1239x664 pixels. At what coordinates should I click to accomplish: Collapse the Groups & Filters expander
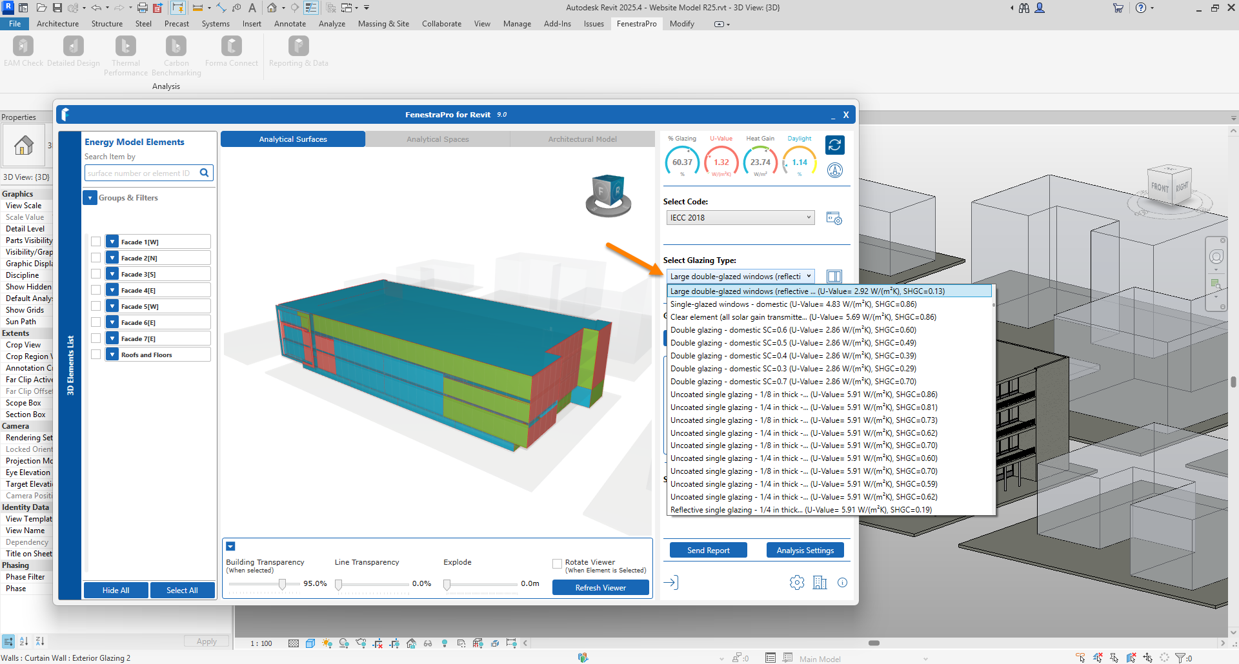pyautogui.click(x=90, y=198)
